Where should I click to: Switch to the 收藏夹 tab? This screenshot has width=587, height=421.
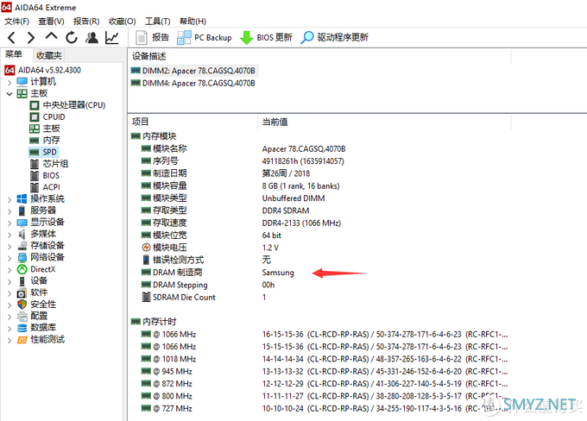(49, 55)
